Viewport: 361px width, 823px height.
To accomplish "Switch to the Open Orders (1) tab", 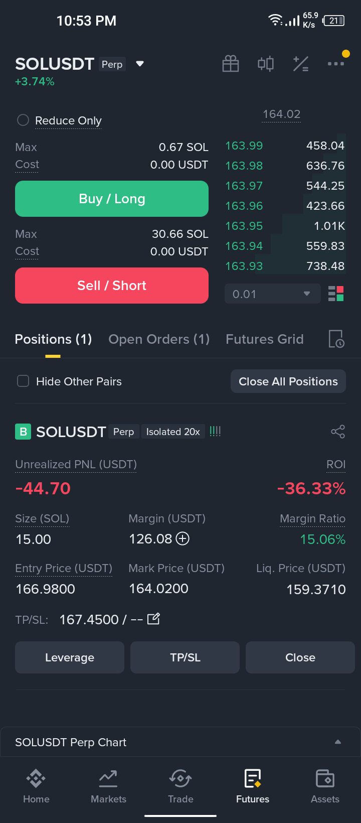I will coord(159,339).
